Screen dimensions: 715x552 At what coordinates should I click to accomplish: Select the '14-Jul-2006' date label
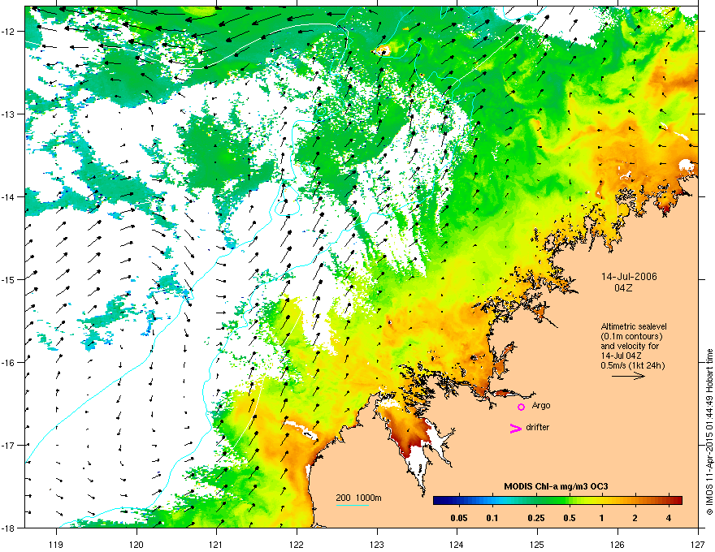coord(629,277)
